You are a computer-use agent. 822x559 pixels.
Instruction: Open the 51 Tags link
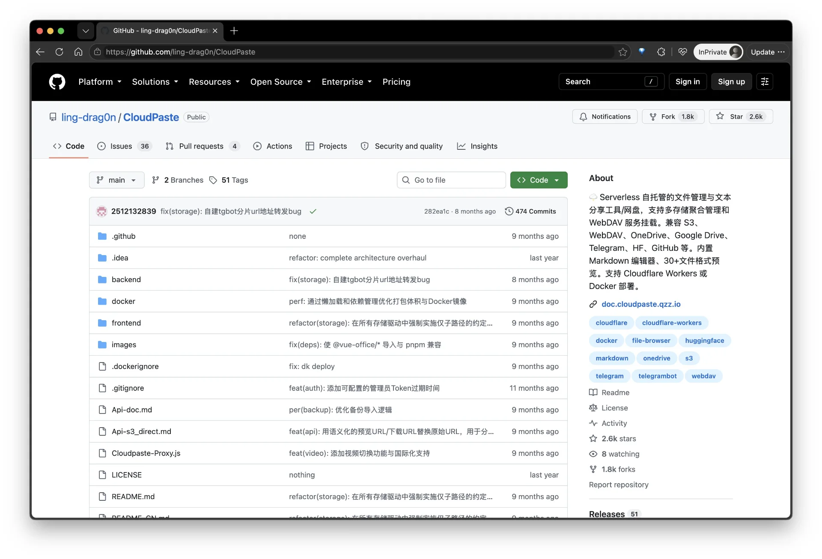point(229,180)
